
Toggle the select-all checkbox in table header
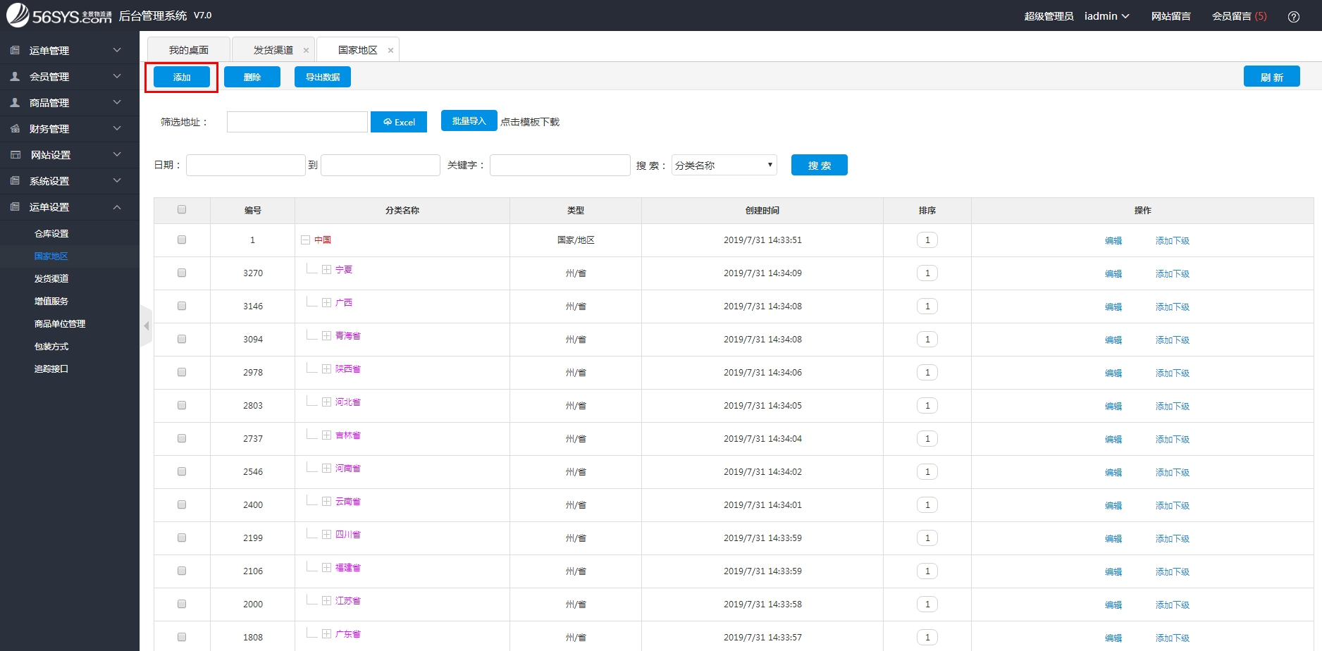tap(182, 209)
